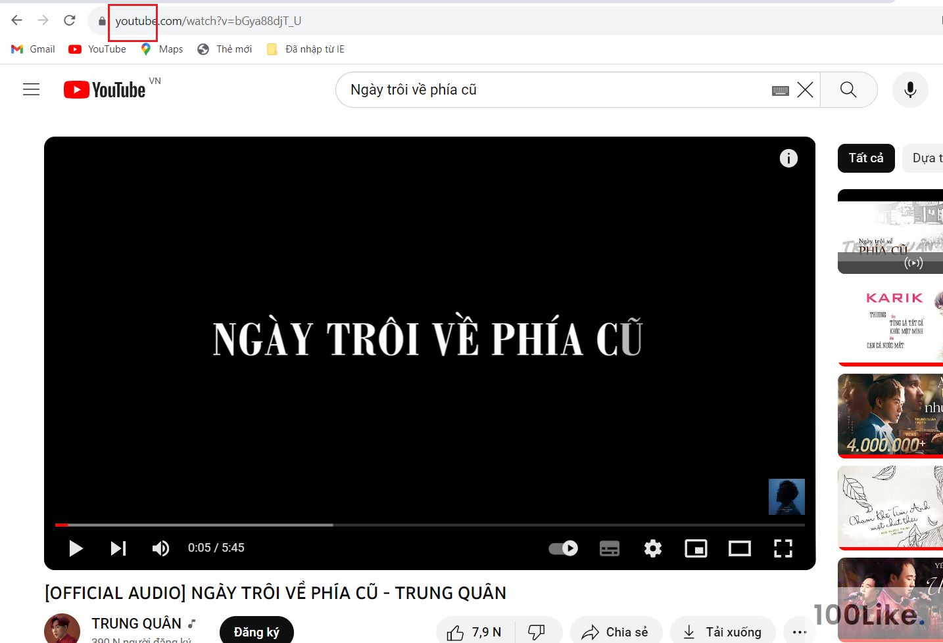Seek on the video progress bar

(x=430, y=525)
